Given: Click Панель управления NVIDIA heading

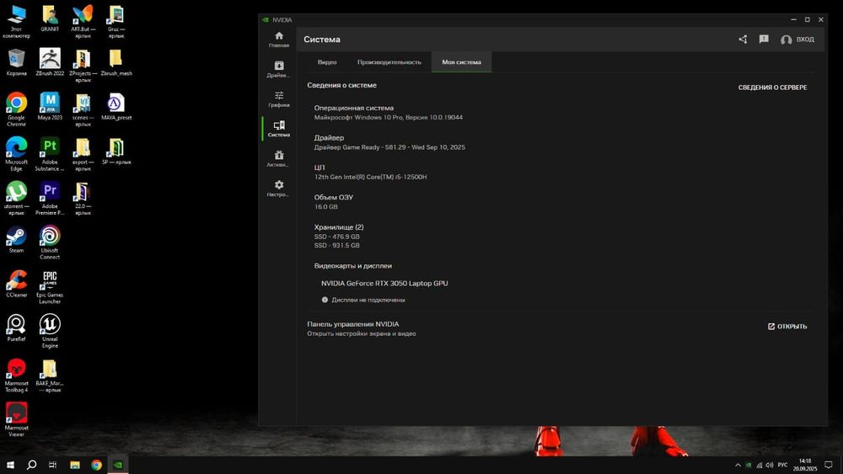Looking at the screenshot, I should (352, 324).
